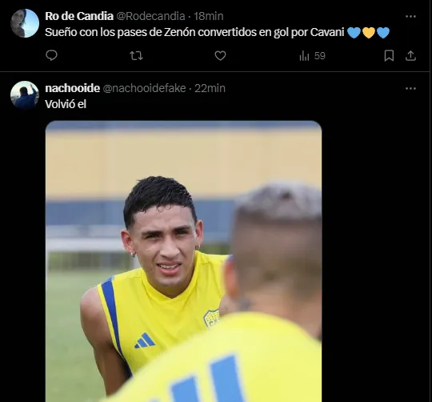Open more options for nachooide's tweet

410,89
